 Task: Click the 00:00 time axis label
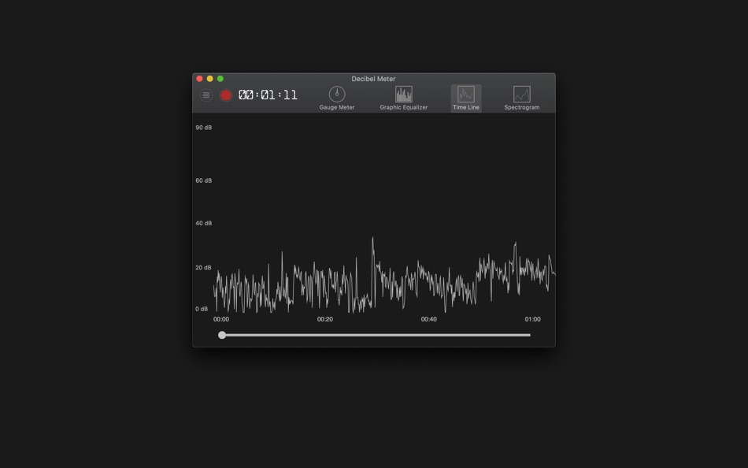point(221,319)
